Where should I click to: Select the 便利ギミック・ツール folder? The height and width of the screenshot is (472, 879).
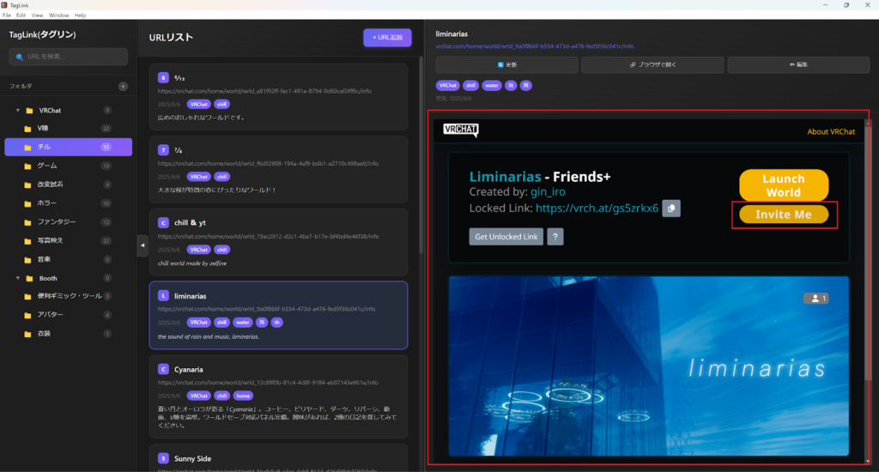pyautogui.click(x=69, y=296)
